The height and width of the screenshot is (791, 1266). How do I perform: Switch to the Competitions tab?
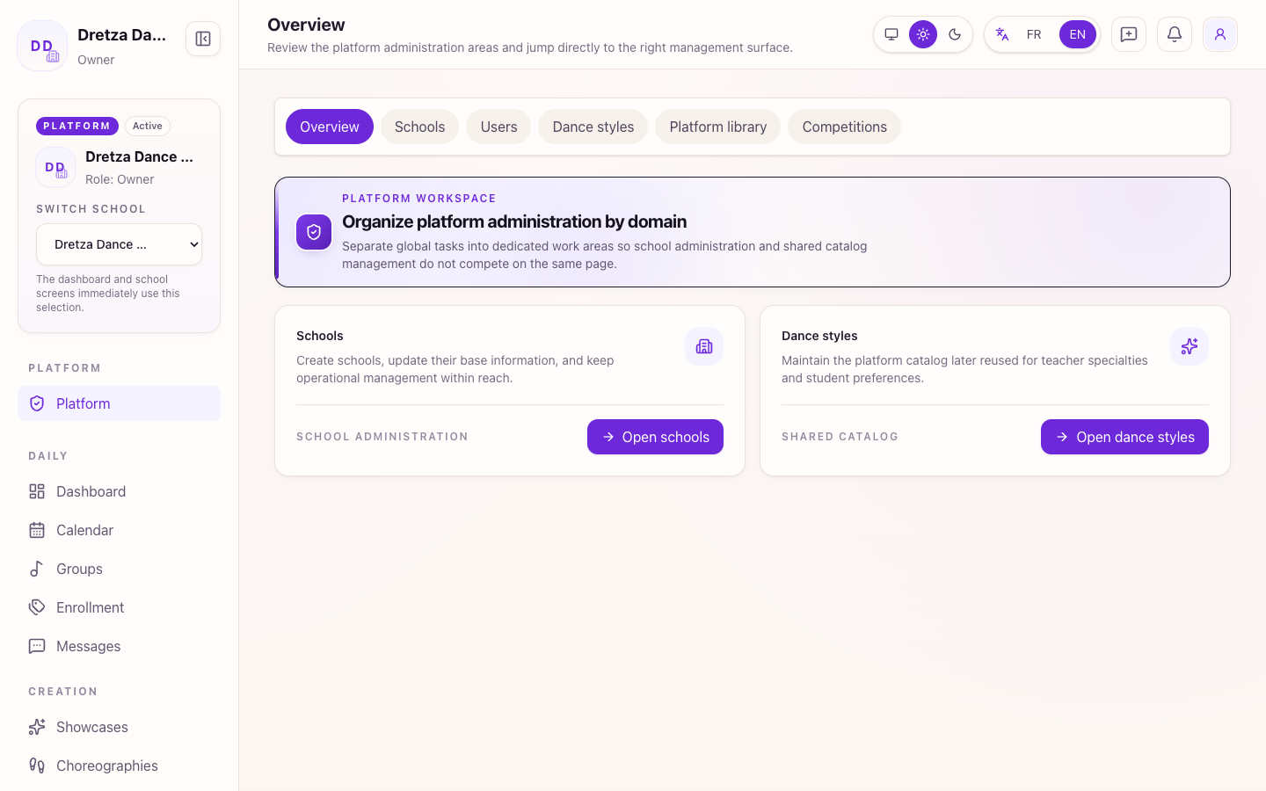845,127
